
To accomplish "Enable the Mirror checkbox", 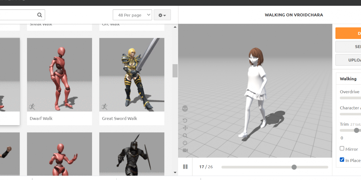I will coord(342,148).
